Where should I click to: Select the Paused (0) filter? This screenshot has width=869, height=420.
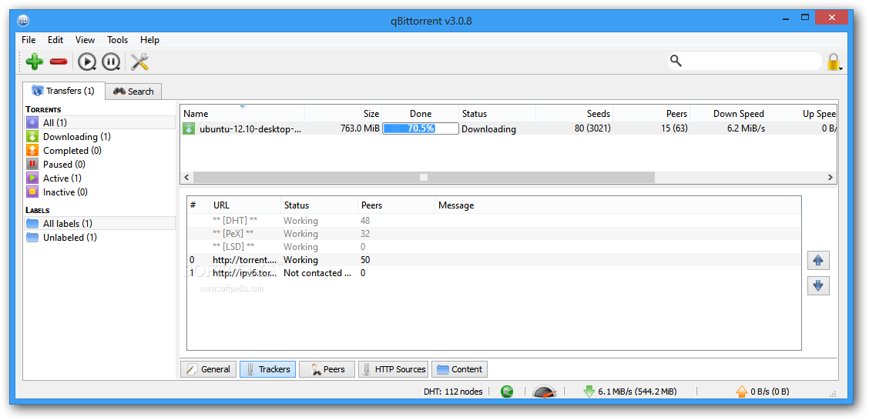pyautogui.click(x=99, y=165)
